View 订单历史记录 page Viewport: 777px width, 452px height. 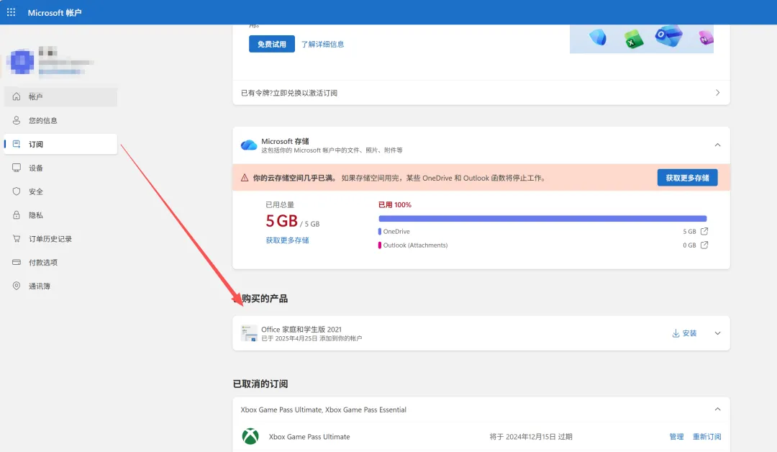(61, 239)
